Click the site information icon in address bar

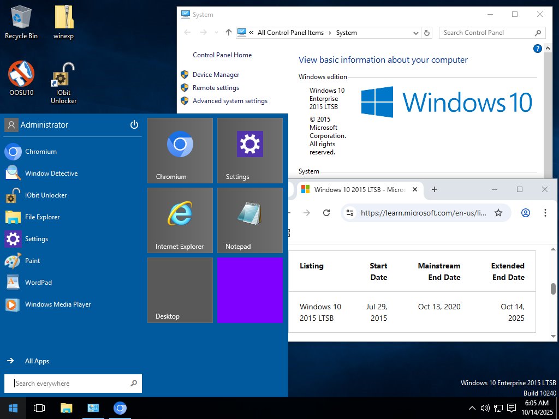[350, 213]
